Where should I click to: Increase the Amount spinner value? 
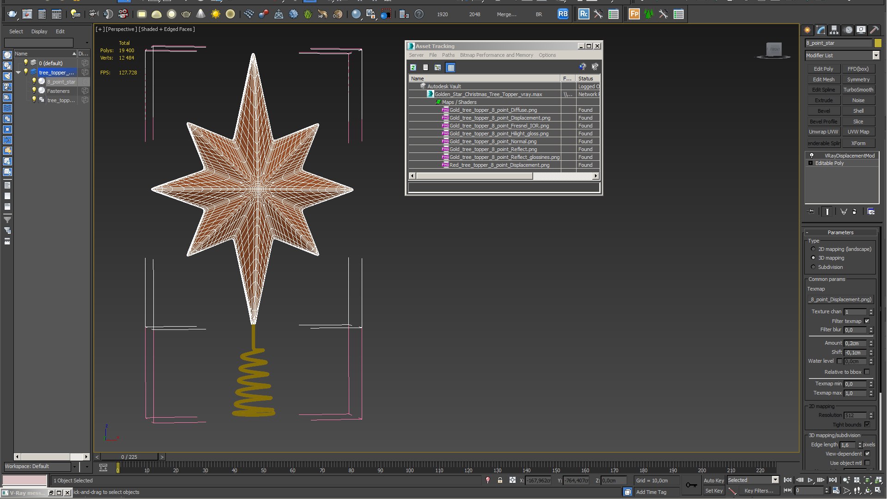(871, 341)
